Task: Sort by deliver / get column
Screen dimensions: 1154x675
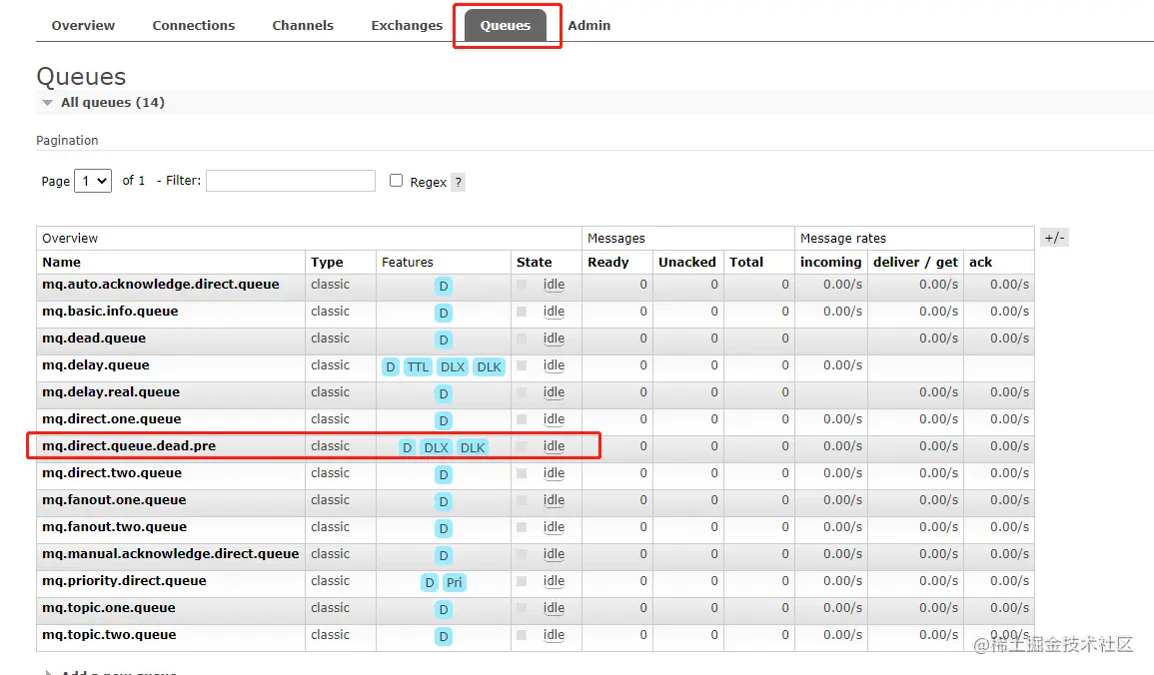Action: click(915, 262)
